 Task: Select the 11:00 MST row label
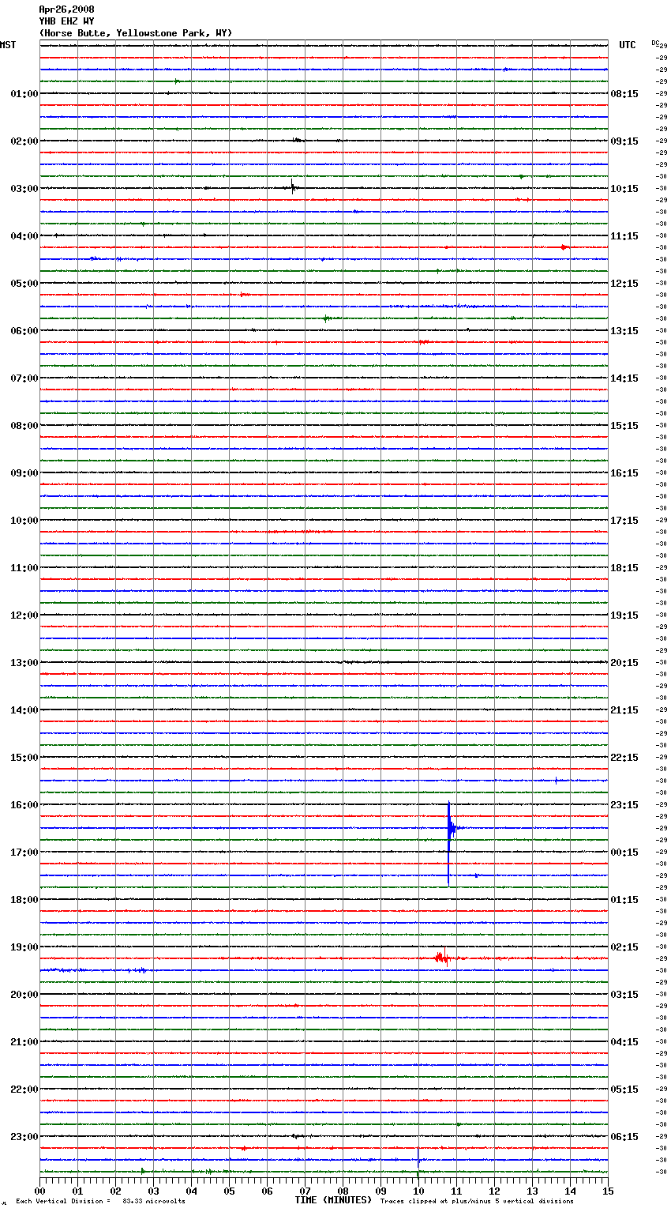pyautogui.click(x=24, y=568)
